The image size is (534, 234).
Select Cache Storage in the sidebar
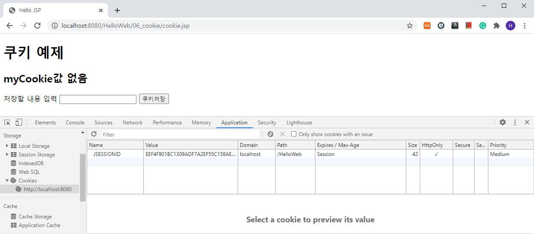click(35, 217)
